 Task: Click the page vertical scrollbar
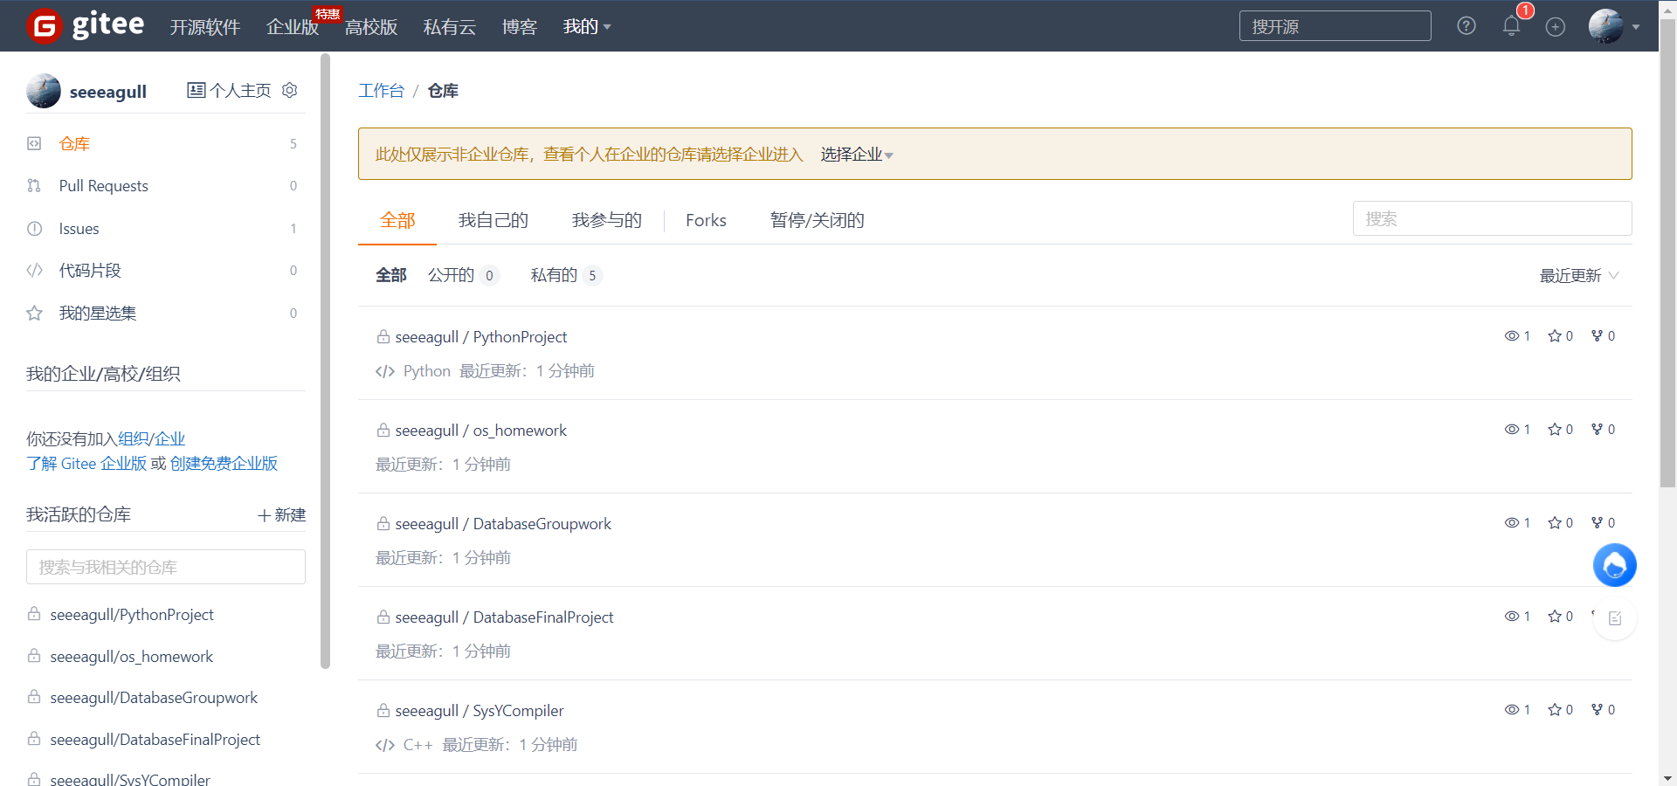click(1667, 253)
